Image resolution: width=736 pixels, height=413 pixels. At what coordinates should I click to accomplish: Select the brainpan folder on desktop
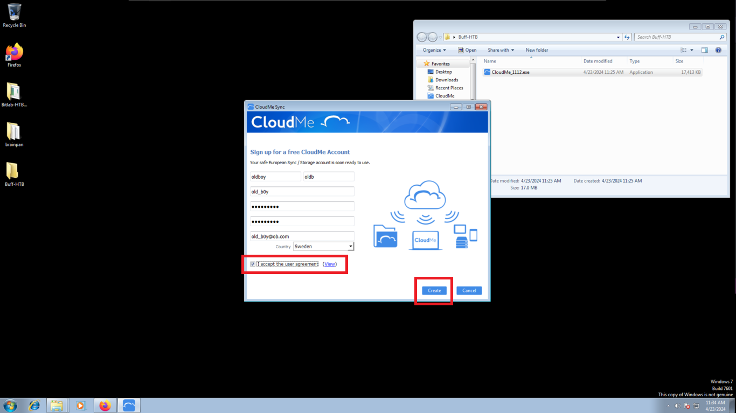[15, 135]
